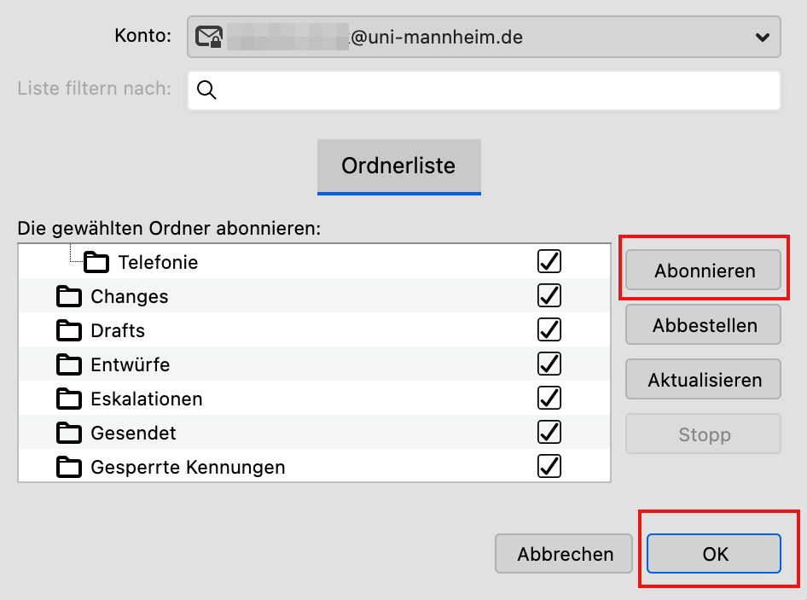
Task: Uncheck the Telefonie subscription checkbox
Action: (x=549, y=262)
